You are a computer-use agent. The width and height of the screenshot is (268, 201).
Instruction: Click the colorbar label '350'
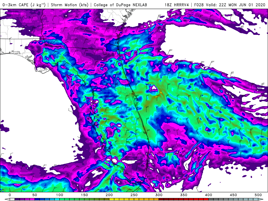pyautogui.click(x=184, y=195)
